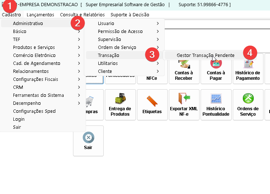Open Ordem de Serviço submenu item

coord(124,48)
